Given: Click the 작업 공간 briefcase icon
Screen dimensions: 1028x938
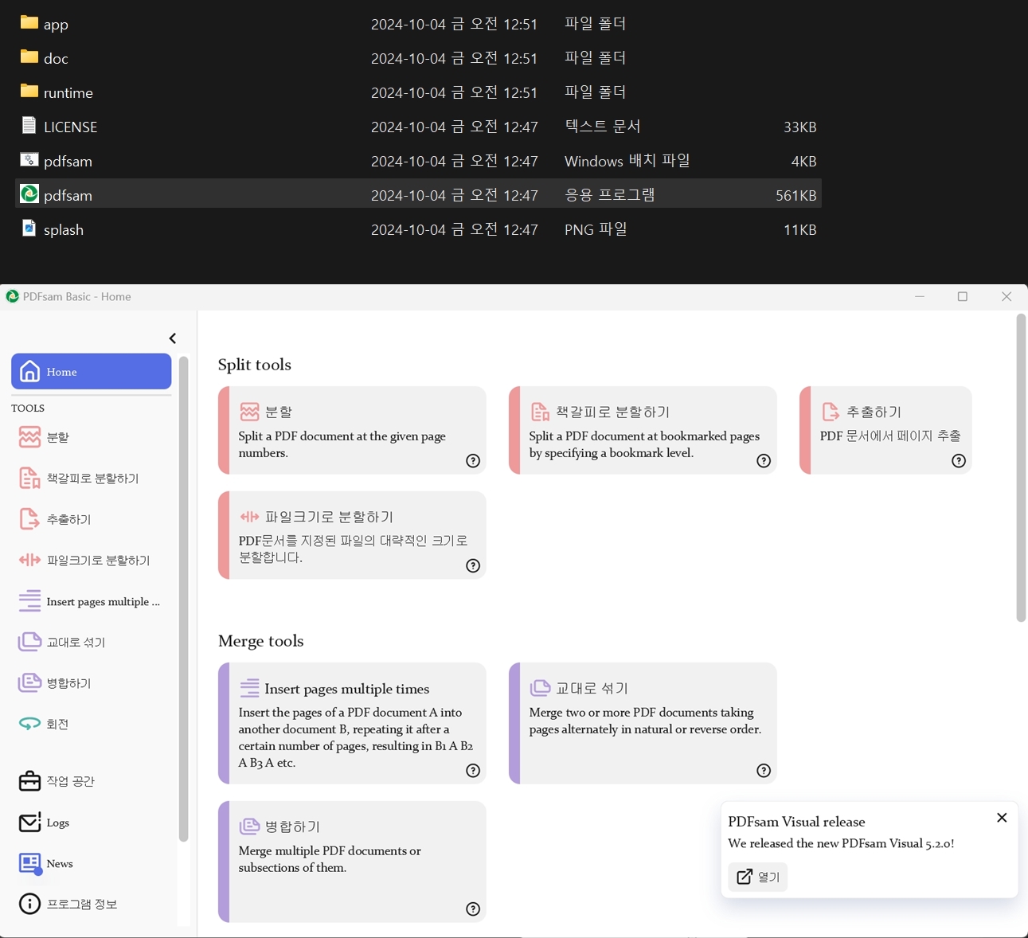Looking at the screenshot, I should pyautogui.click(x=29, y=781).
